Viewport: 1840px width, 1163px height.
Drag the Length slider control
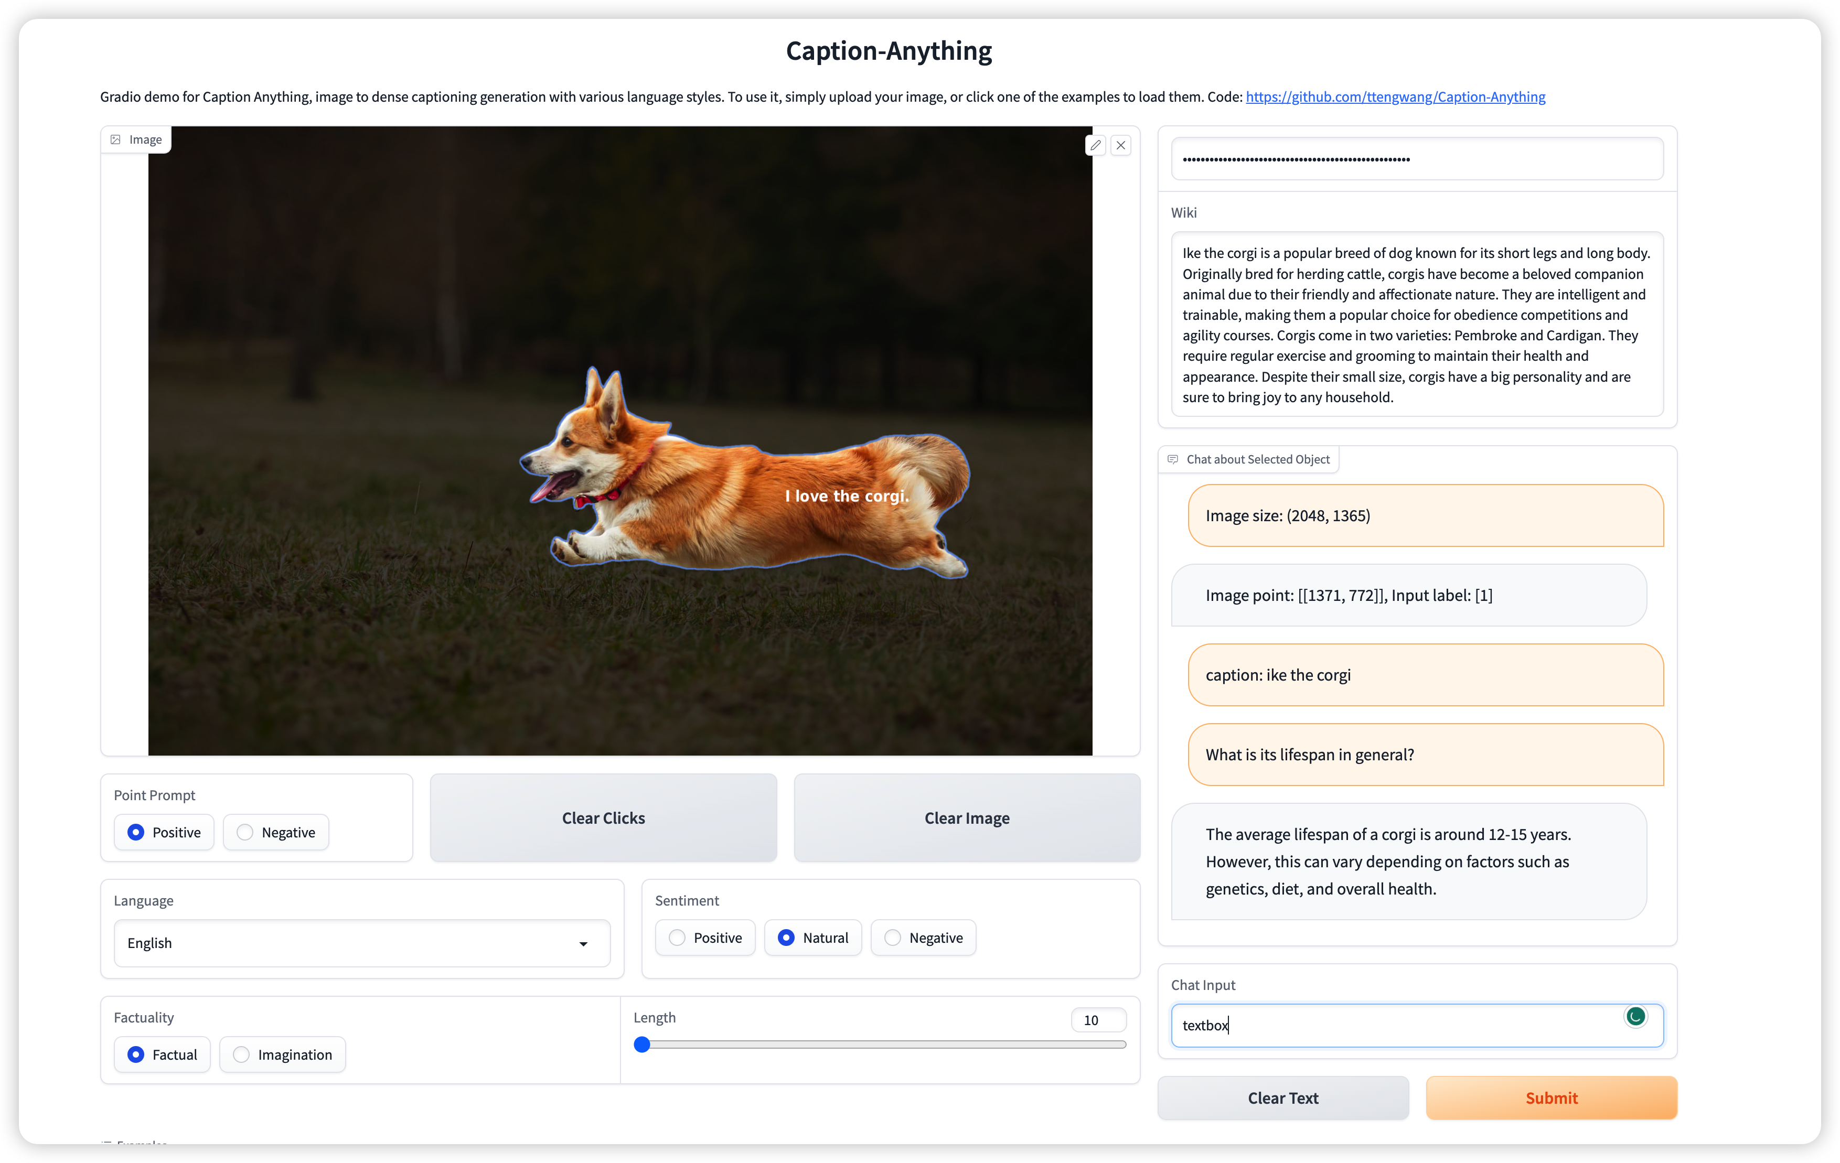click(x=642, y=1044)
